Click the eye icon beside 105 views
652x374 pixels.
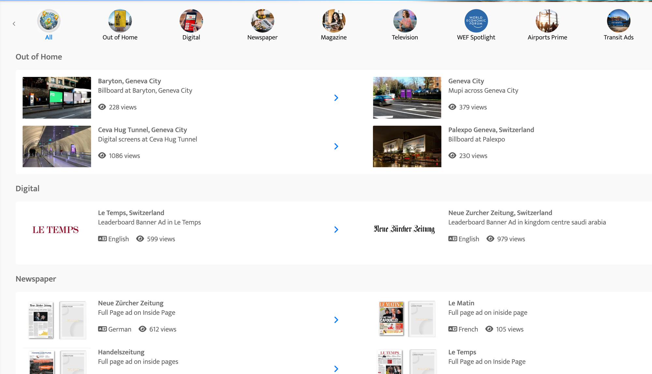489,329
